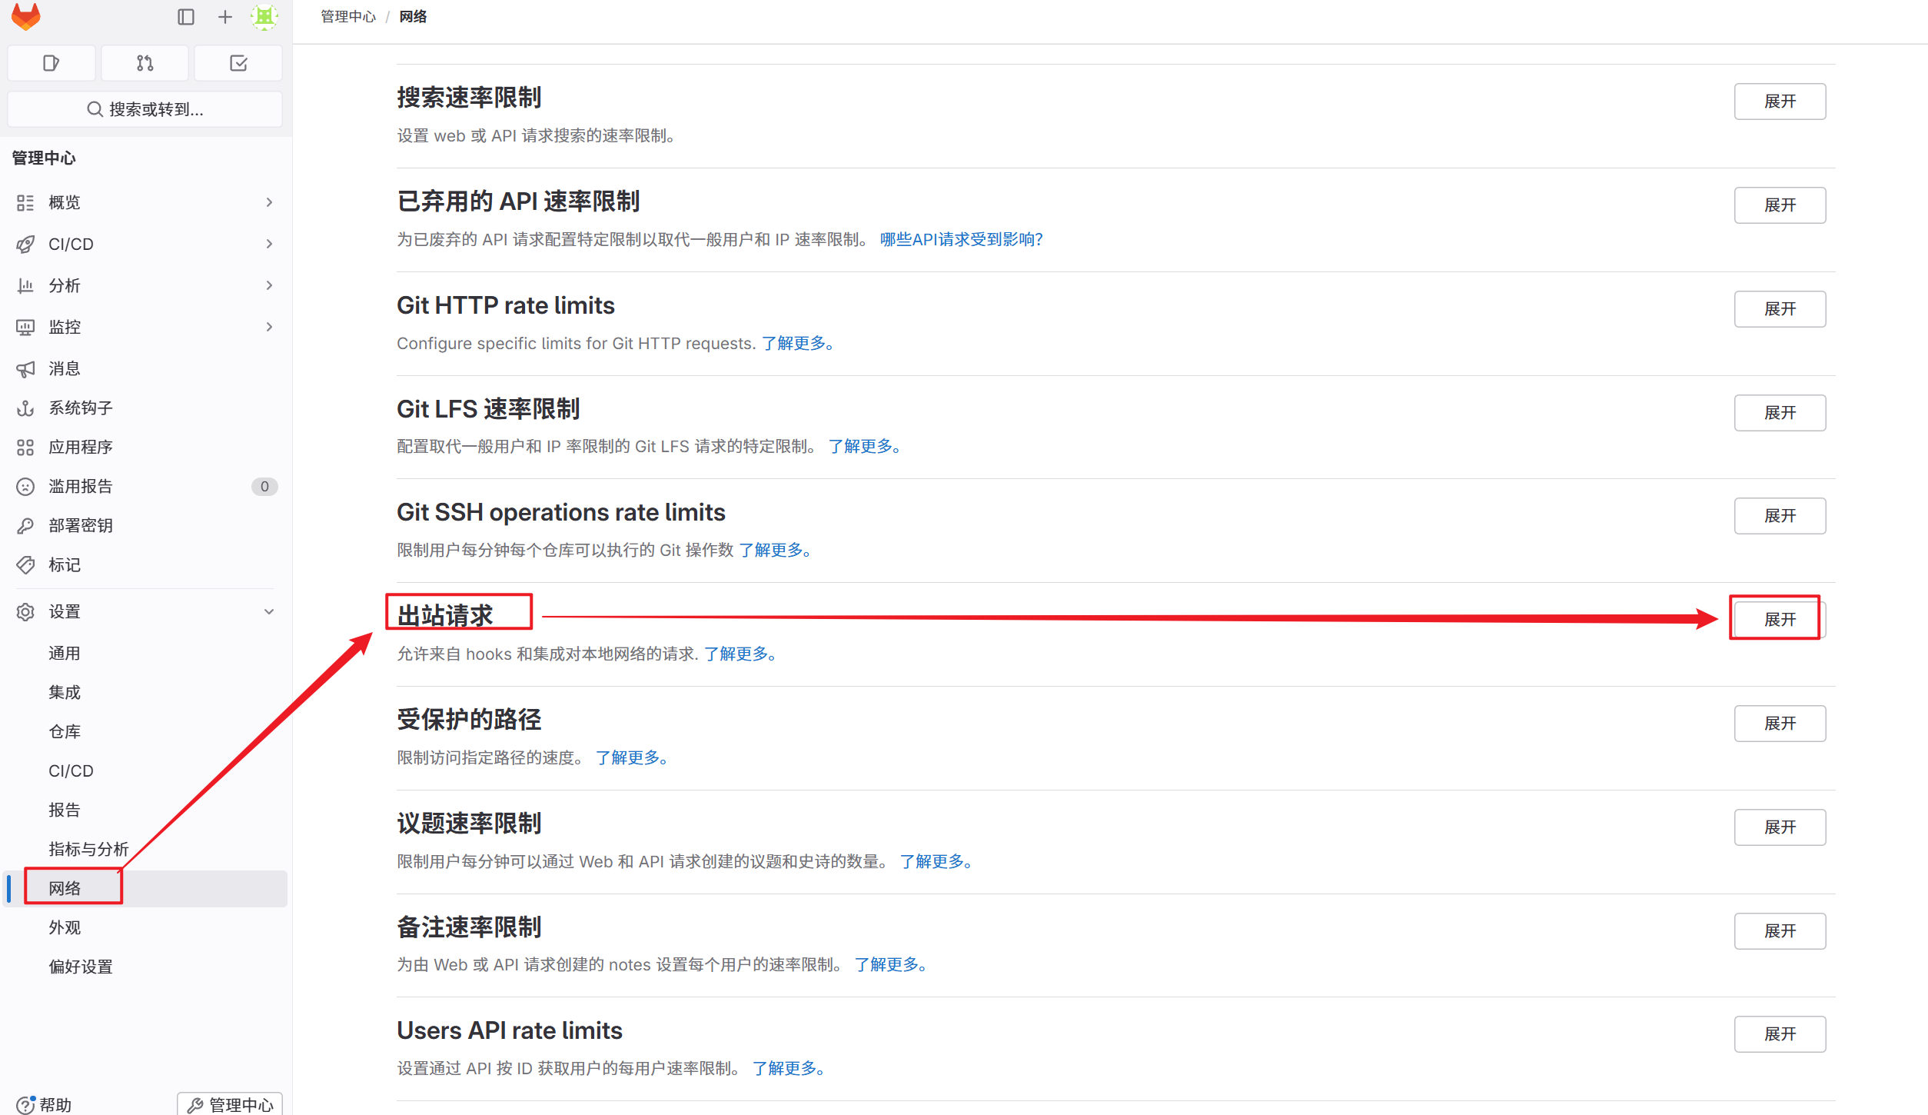1928x1115 pixels.
Task: Open 滥用报告 in the sidebar
Action: 81,486
